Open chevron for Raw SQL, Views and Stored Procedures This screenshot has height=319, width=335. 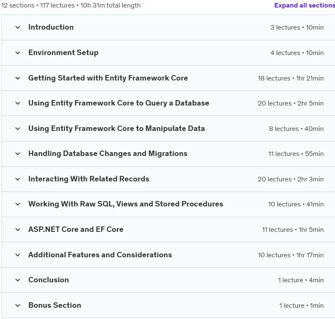coord(18,204)
